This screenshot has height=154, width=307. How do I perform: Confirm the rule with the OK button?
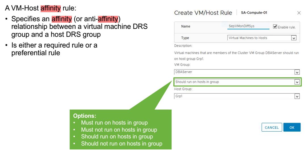(292, 127)
